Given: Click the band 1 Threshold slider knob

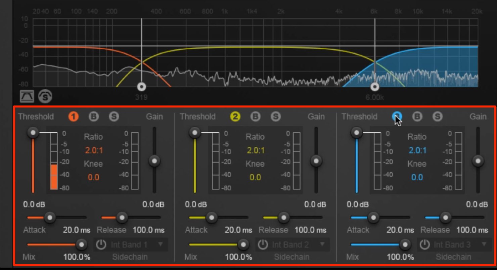Looking at the screenshot, I should [33, 133].
